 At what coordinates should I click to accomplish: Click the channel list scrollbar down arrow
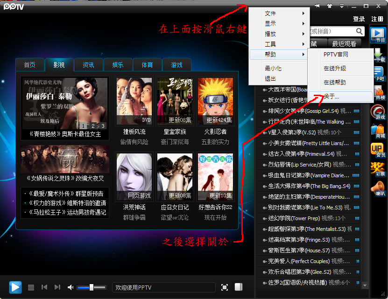(x=365, y=285)
